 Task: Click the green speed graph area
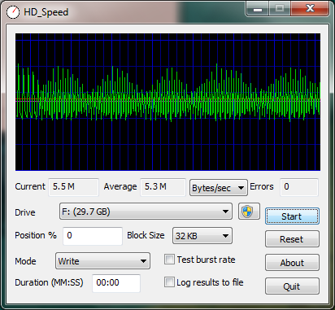point(167,102)
